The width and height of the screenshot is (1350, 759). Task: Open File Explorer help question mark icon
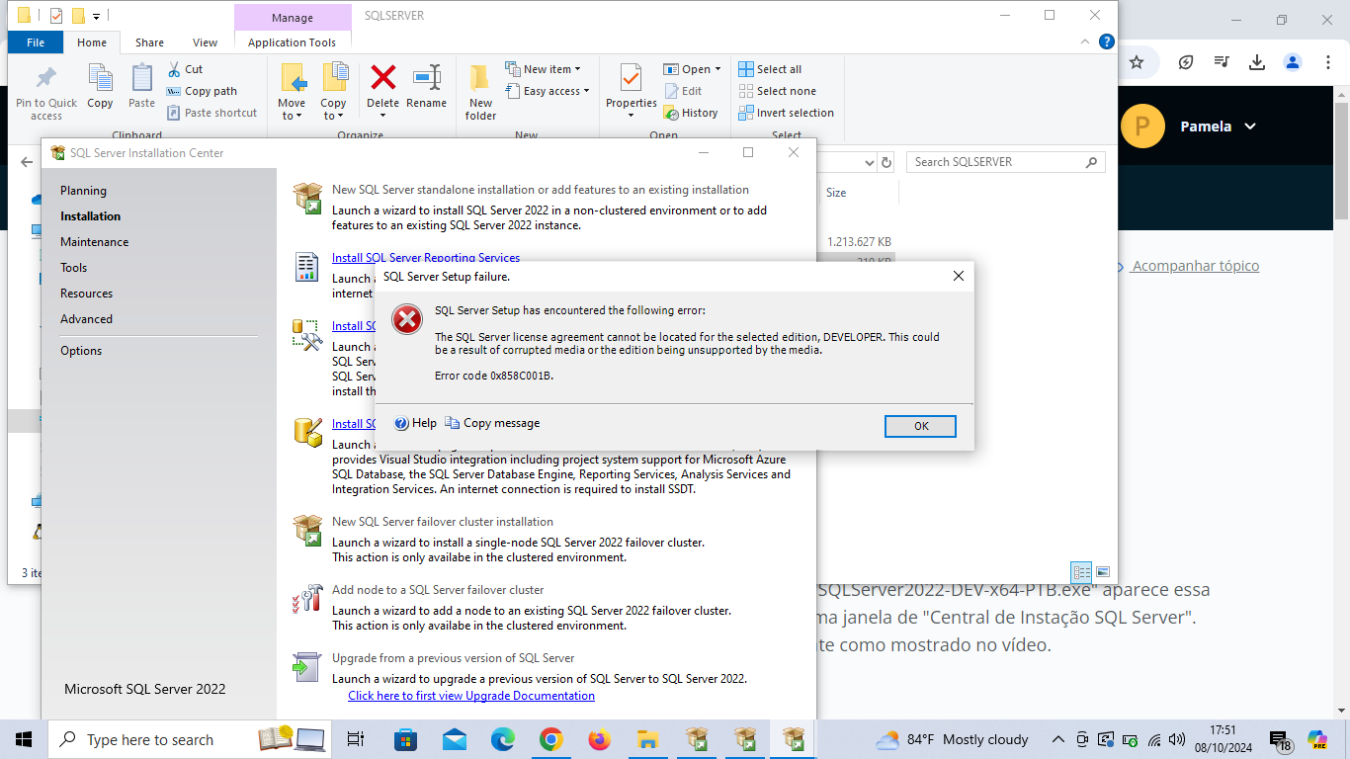click(1107, 42)
